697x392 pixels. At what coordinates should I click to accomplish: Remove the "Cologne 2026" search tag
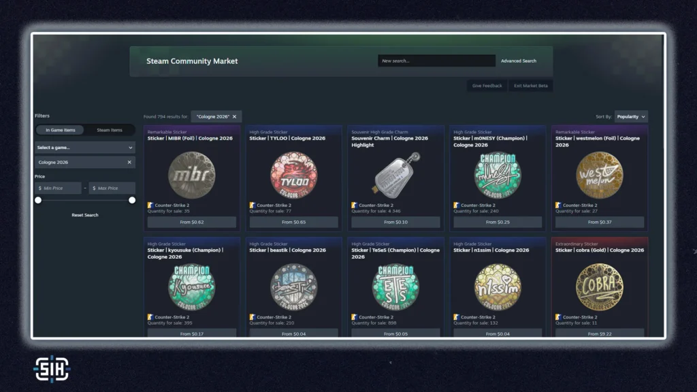[234, 116]
